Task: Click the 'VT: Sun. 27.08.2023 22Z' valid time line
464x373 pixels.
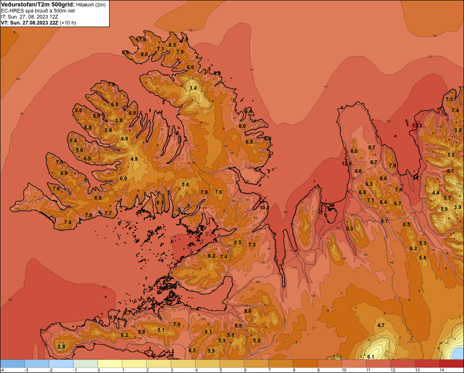Action: pyautogui.click(x=30, y=23)
